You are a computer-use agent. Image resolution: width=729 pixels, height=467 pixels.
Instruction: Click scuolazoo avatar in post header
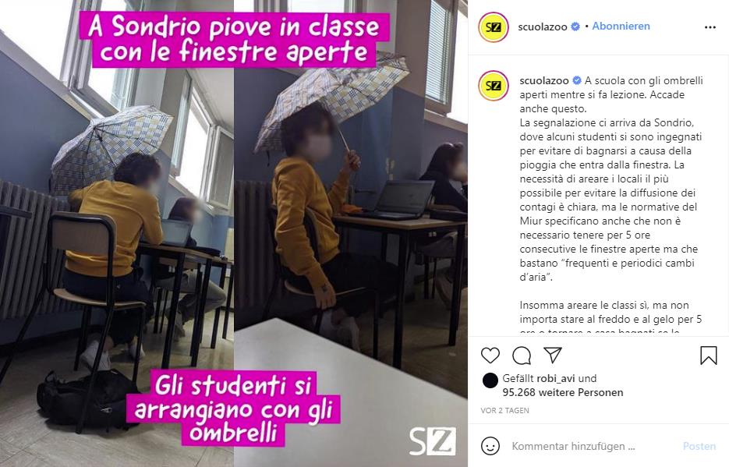(494, 27)
